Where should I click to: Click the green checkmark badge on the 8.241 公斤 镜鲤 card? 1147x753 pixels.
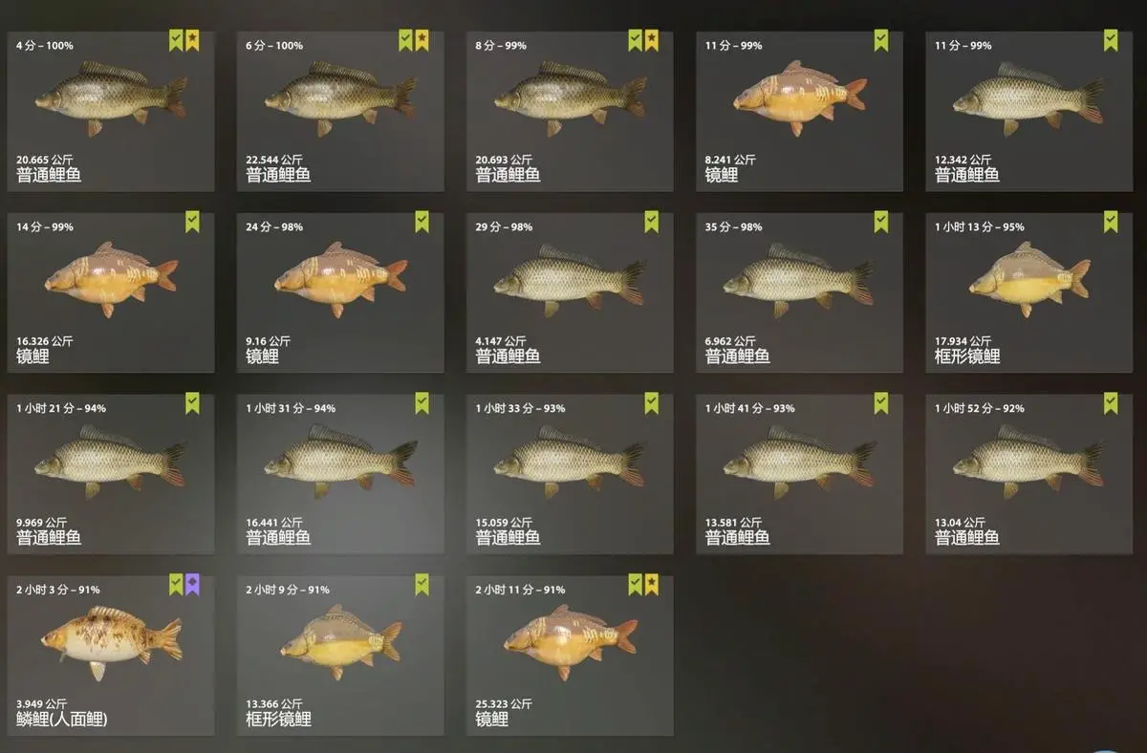coord(880,40)
